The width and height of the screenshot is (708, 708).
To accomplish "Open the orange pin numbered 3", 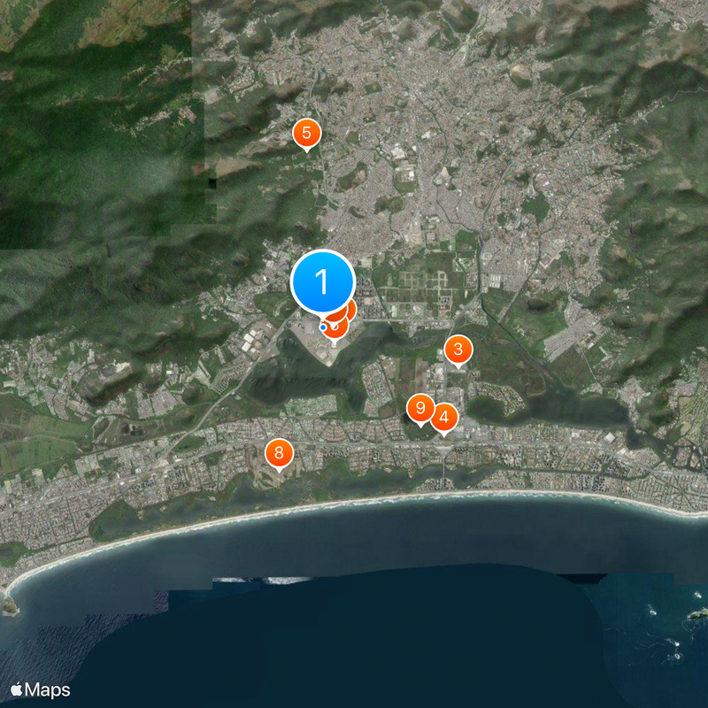I will coord(458,350).
